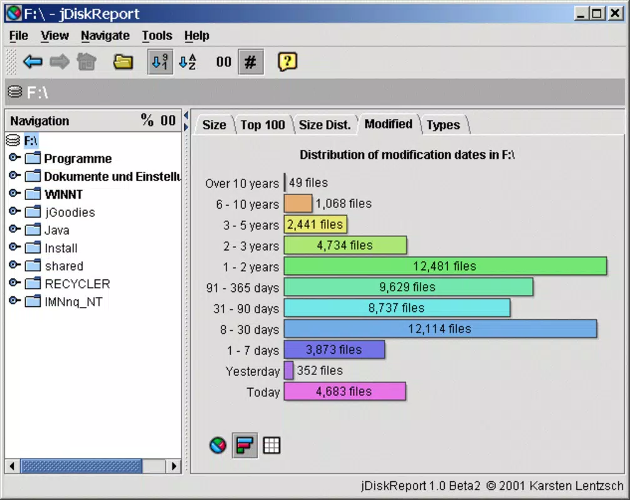Open the Tools menu
The width and height of the screenshot is (630, 500).
click(157, 36)
